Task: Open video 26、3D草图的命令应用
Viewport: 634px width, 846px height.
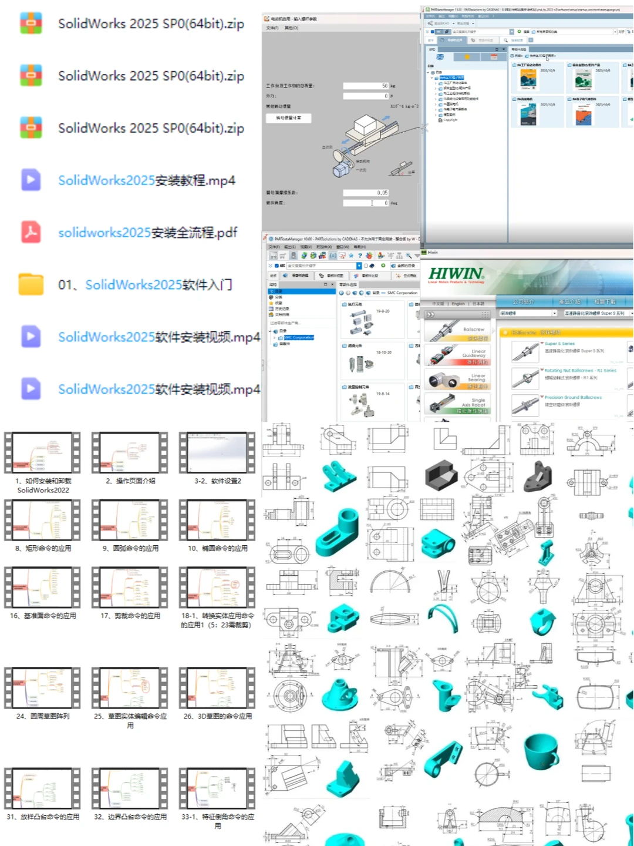Action: pyautogui.click(x=217, y=688)
